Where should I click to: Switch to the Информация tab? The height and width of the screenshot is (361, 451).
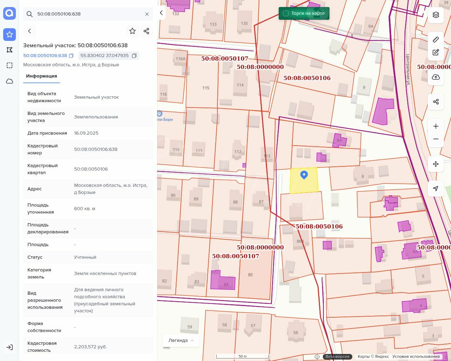pos(42,76)
